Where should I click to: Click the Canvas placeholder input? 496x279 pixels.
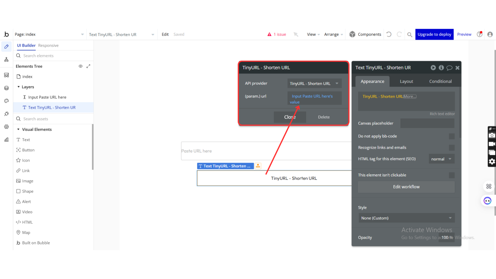427,123
